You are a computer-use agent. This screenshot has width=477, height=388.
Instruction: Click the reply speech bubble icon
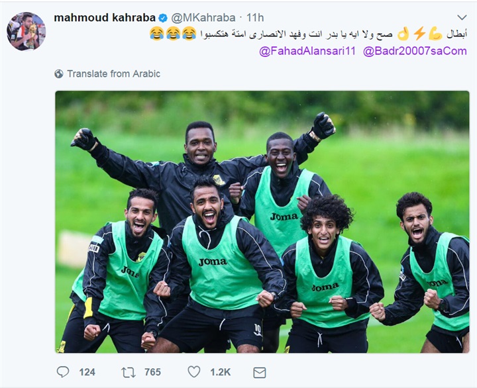pyautogui.click(x=63, y=372)
